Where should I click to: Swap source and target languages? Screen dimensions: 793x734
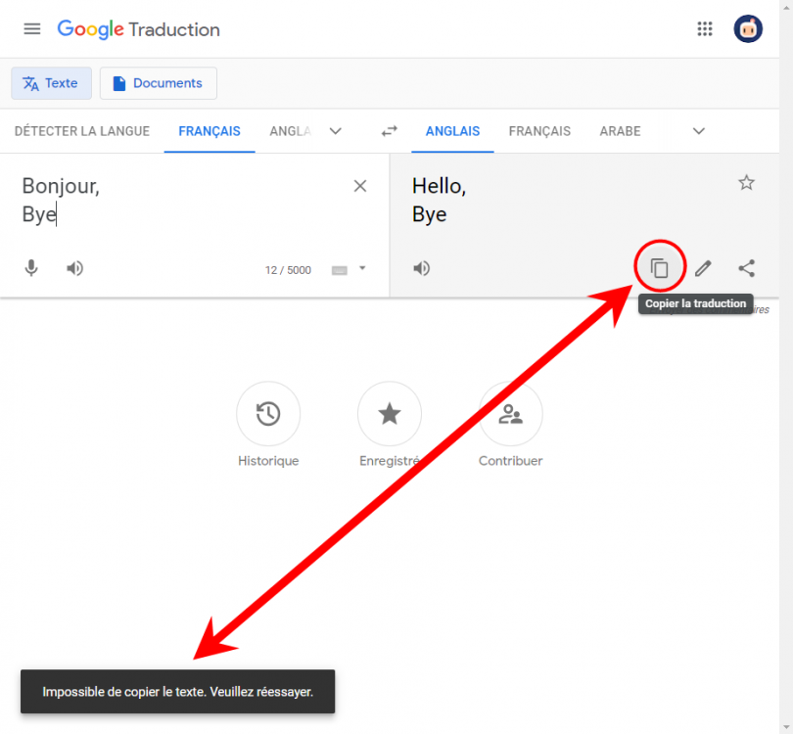coord(390,131)
